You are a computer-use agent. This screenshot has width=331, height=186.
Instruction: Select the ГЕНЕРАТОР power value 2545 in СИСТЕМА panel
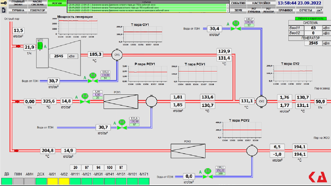coord(313,43)
